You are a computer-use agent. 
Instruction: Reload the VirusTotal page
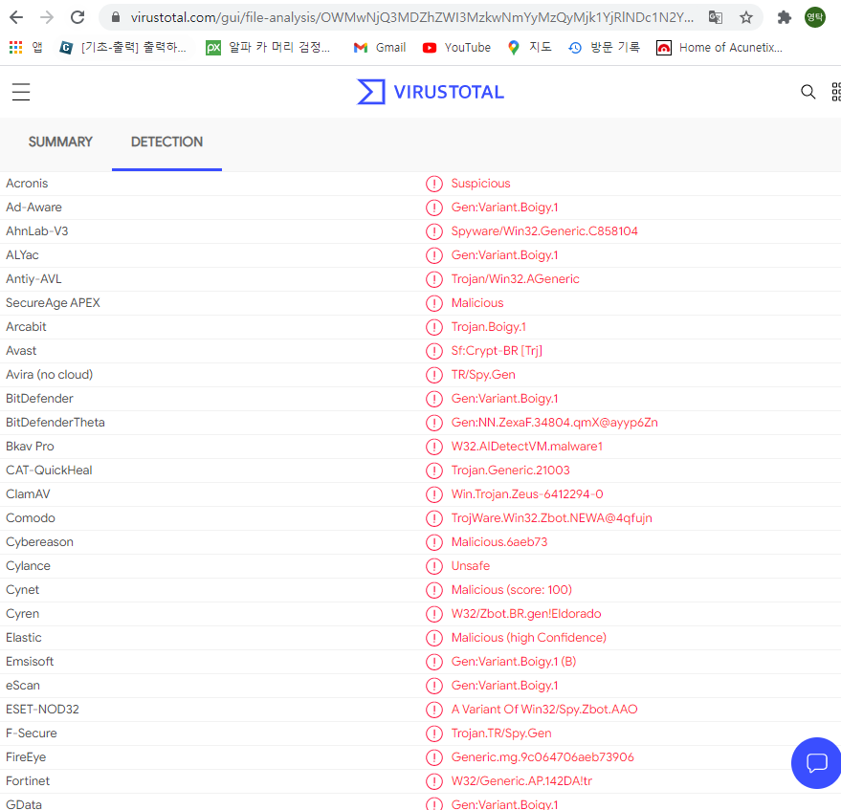tap(77, 17)
